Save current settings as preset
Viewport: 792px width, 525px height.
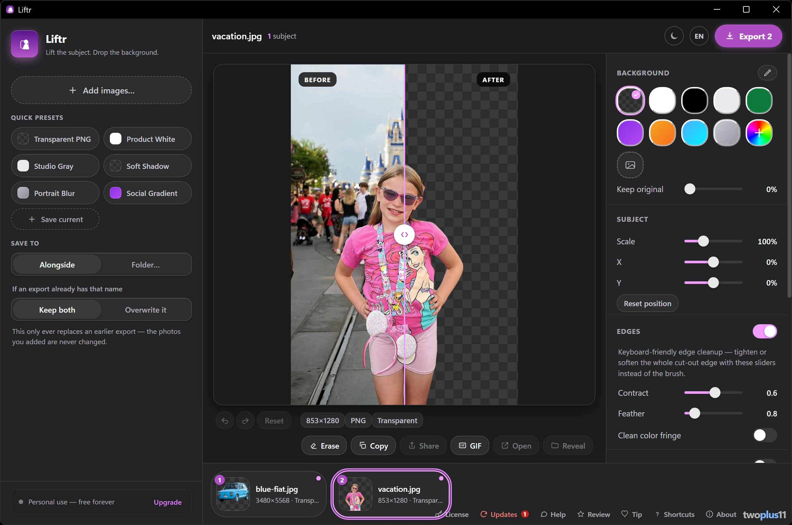tap(55, 219)
